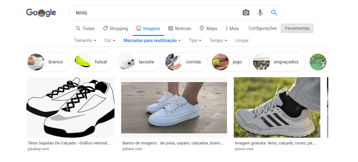Open the Maps tab
The height and width of the screenshot is (162, 358).
click(208, 29)
